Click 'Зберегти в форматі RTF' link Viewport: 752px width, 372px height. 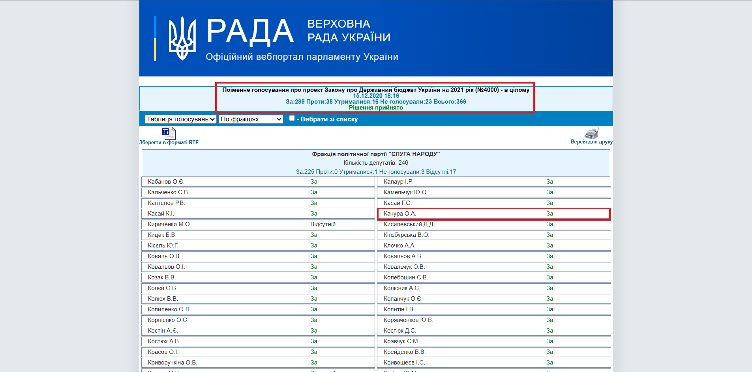click(169, 142)
